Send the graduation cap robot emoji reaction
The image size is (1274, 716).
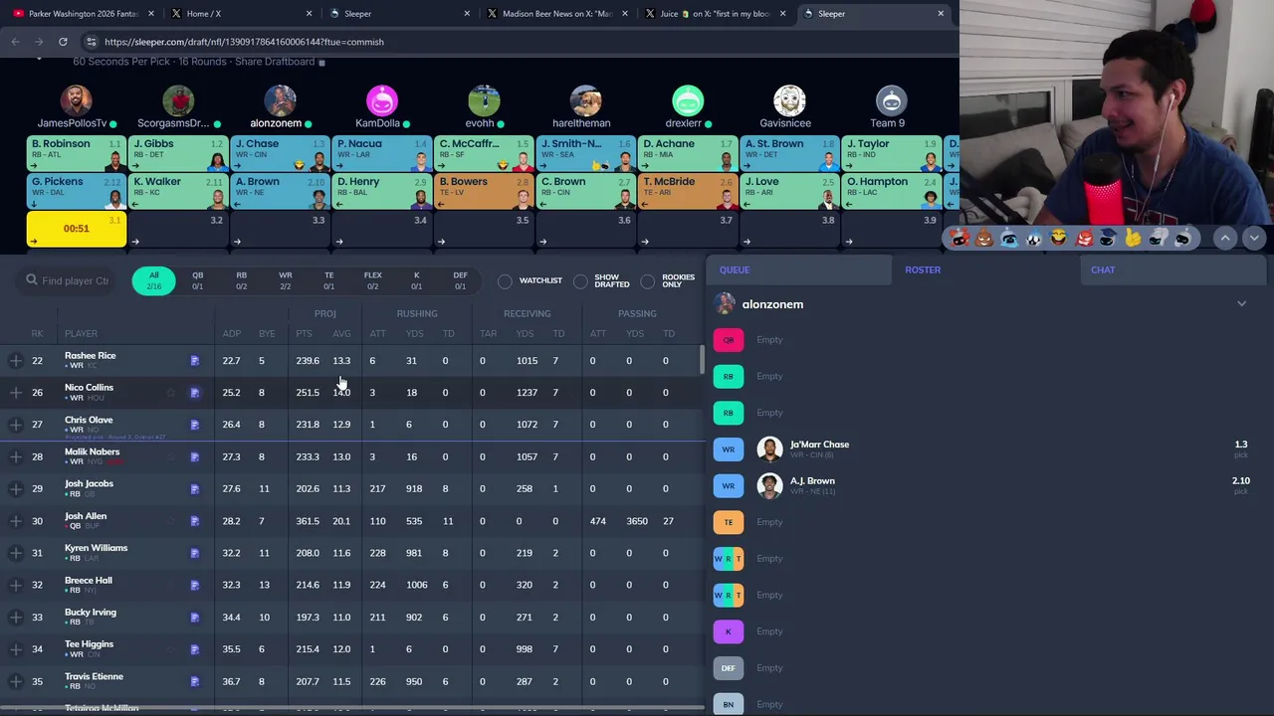pos(1109,238)
